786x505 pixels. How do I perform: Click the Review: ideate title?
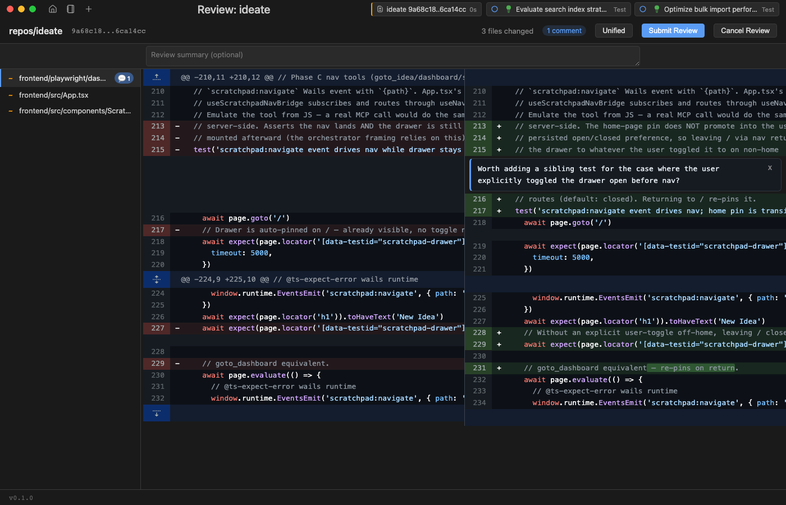(x=234, y=10)
